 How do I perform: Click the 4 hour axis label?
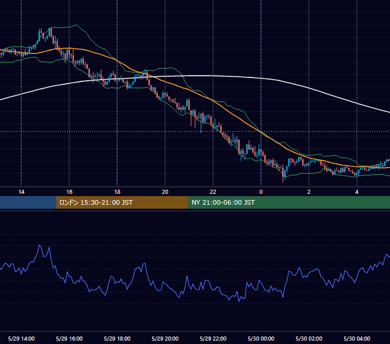357,192
